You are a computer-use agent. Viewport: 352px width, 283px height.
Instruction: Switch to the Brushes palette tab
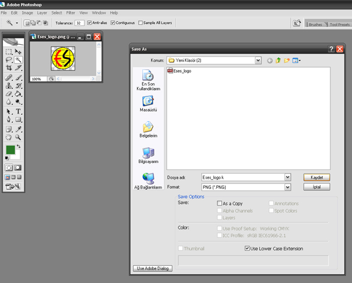click(x=315, y=24)
